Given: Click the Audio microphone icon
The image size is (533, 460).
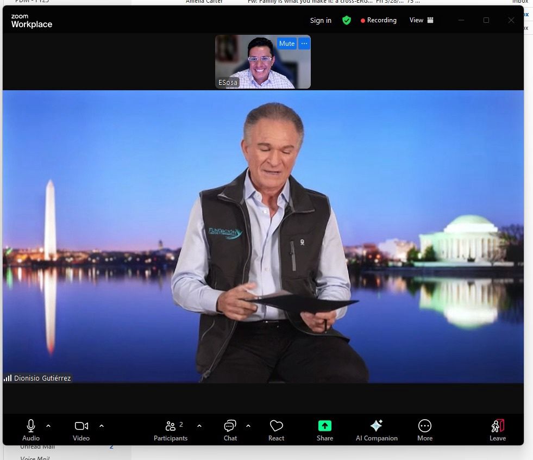Looking at the screenshot, I should (31, 426).
